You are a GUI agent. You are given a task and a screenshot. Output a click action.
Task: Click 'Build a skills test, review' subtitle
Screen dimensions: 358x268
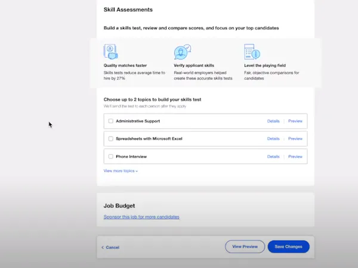coord(191,28)
